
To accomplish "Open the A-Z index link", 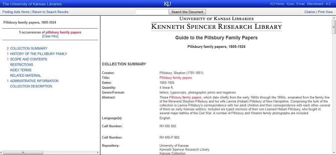I will (x=328, y=4).
